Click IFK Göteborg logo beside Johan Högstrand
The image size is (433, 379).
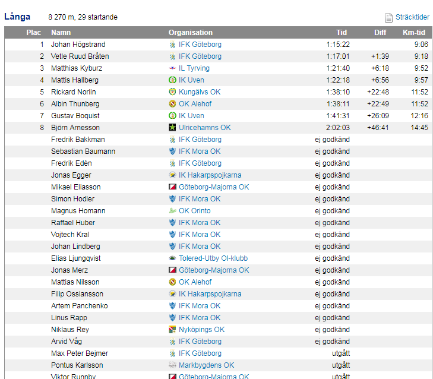tap(172, 45)
